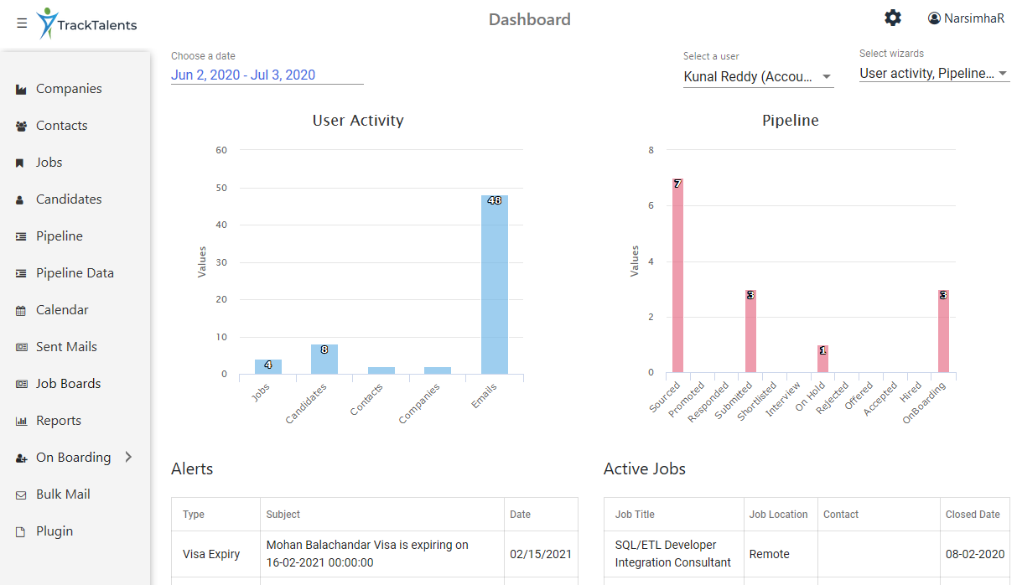This screenshot has height=585, width=1017.
Task: Click the Job Boards icon
Action: click(x=21, y=385)
